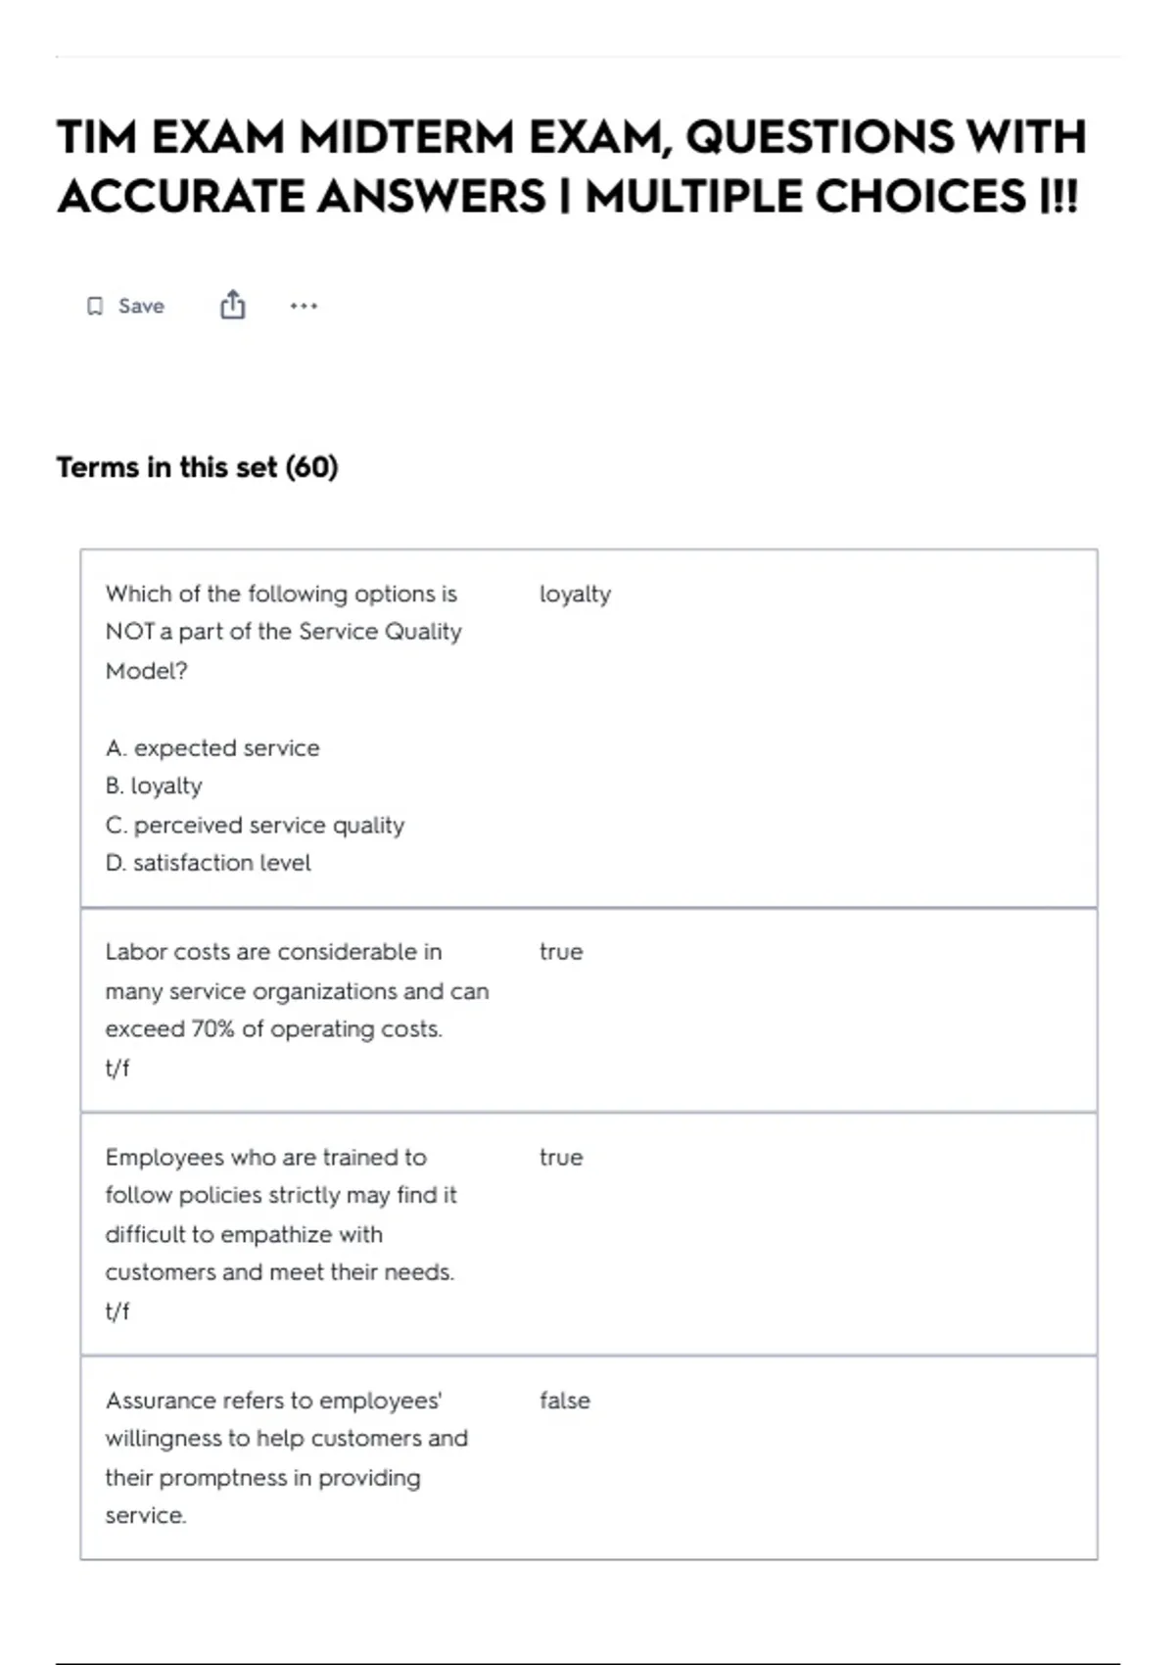
Task: Click option A. expected service
Action: pos(212,748)
